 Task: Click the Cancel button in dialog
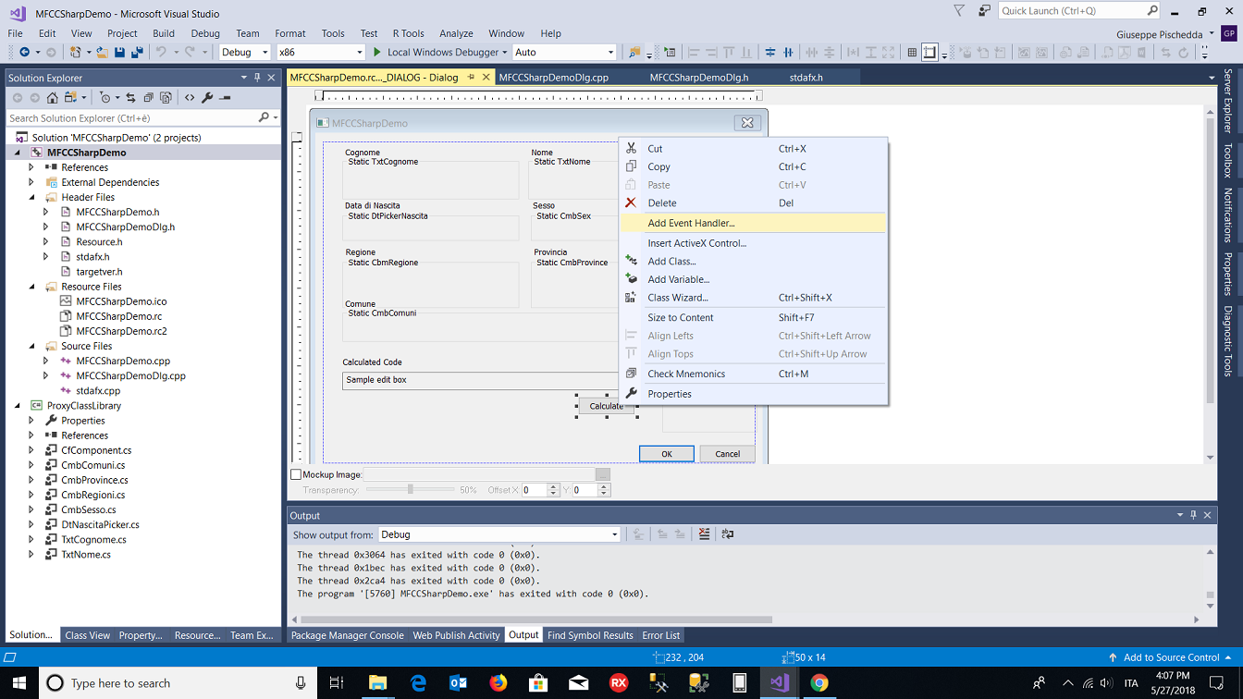pos(727,453)
